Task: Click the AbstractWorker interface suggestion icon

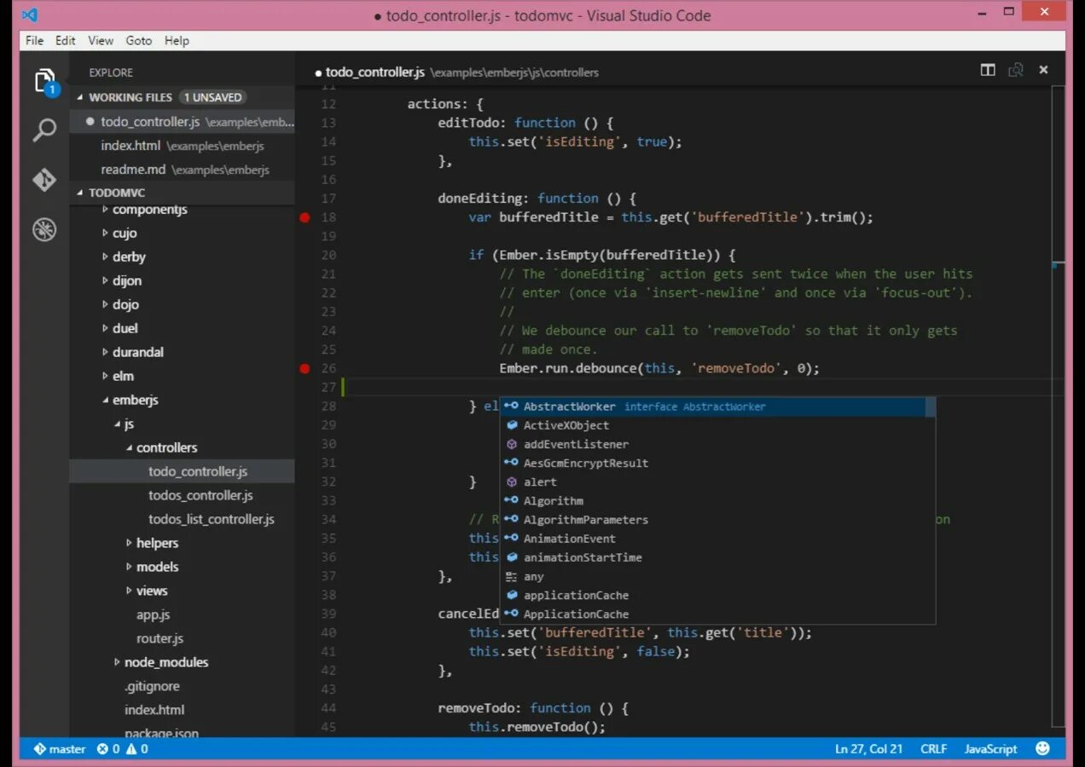Action: pos(512,407)
